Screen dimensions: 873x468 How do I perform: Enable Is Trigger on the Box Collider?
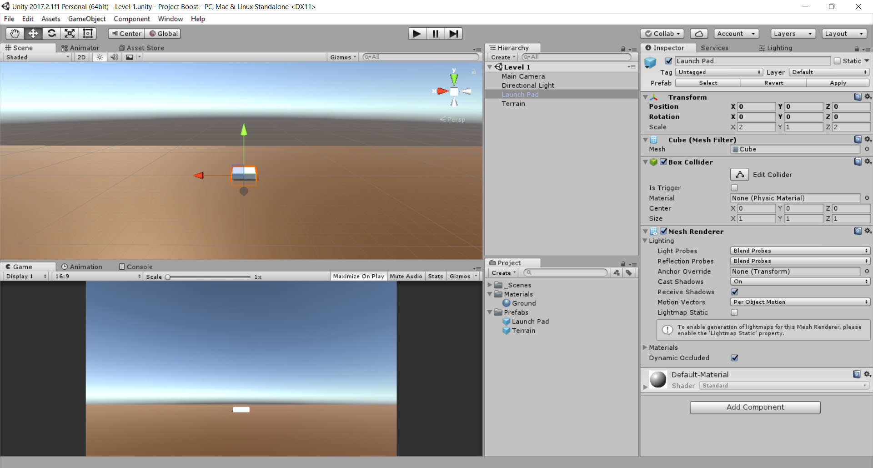[x=734, y=187]
